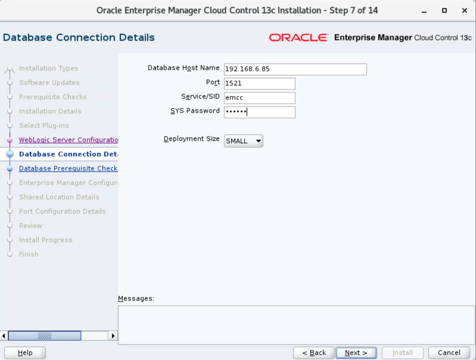This screenshot has width=476, height=360.
Task: Select Database Connection Details step
Action: (x=68, y=154)
